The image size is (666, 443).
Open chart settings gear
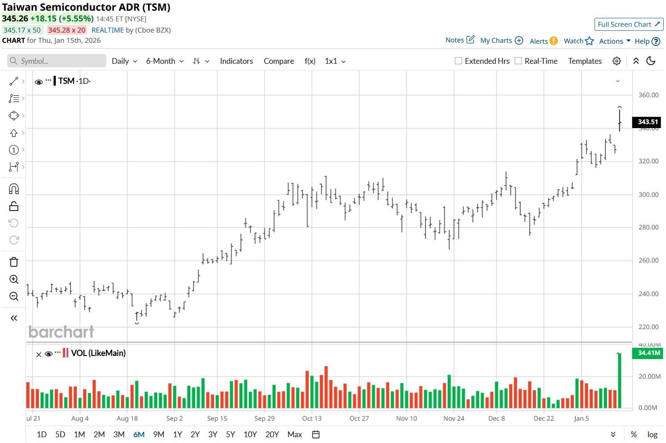616,61
